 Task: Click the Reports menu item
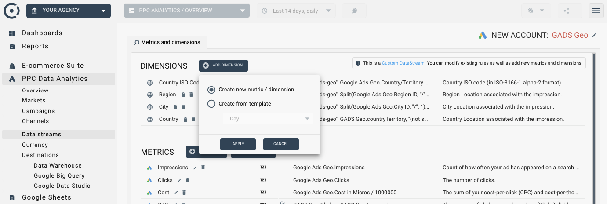pyautogui.click(x=35, y=46)
